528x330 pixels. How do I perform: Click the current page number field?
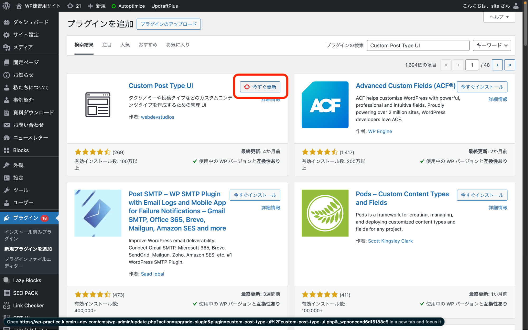[x=472, y=65]
